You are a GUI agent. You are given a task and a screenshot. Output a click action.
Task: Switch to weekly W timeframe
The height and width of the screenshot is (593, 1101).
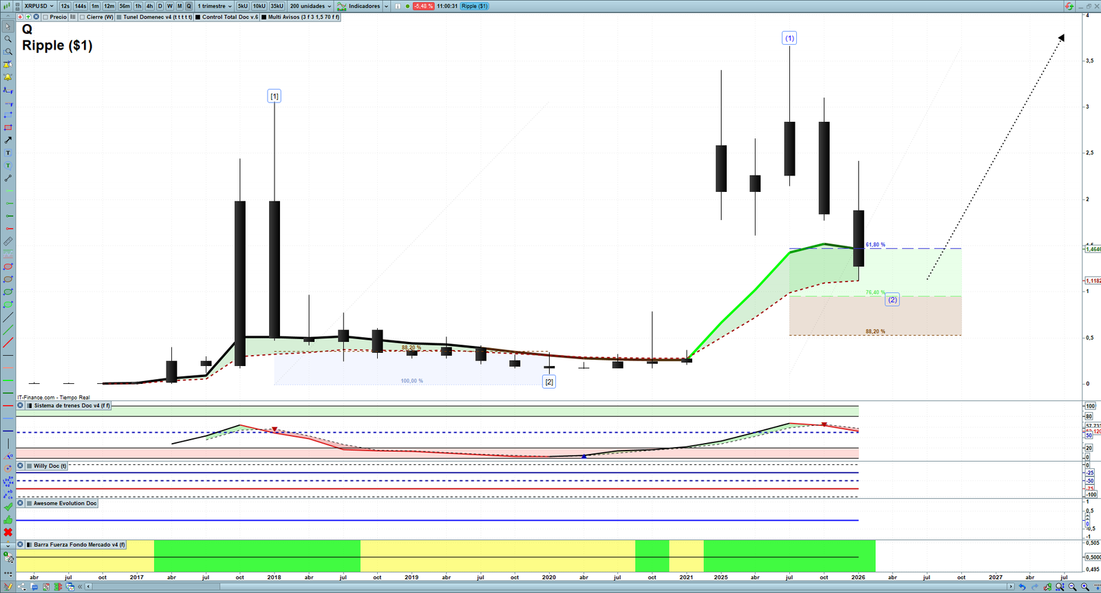[169, 6]
